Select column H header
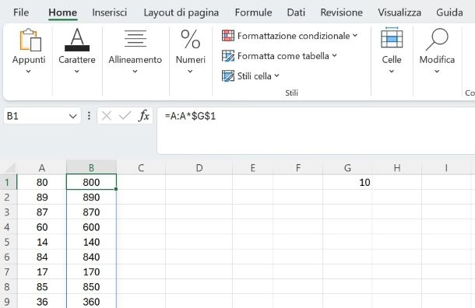475x308 pixels. pos(397,168)
